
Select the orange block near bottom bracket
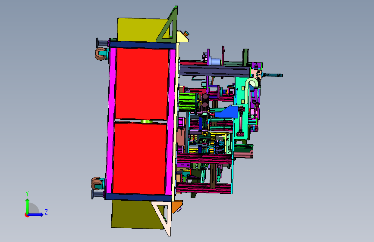coord(177,206)
